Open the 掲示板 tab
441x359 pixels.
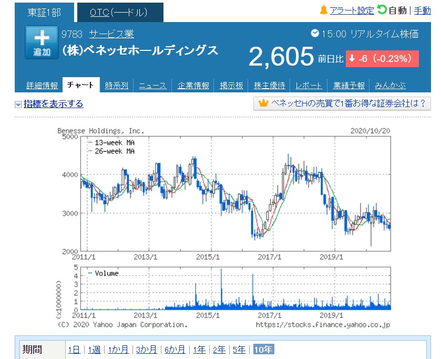231,85
